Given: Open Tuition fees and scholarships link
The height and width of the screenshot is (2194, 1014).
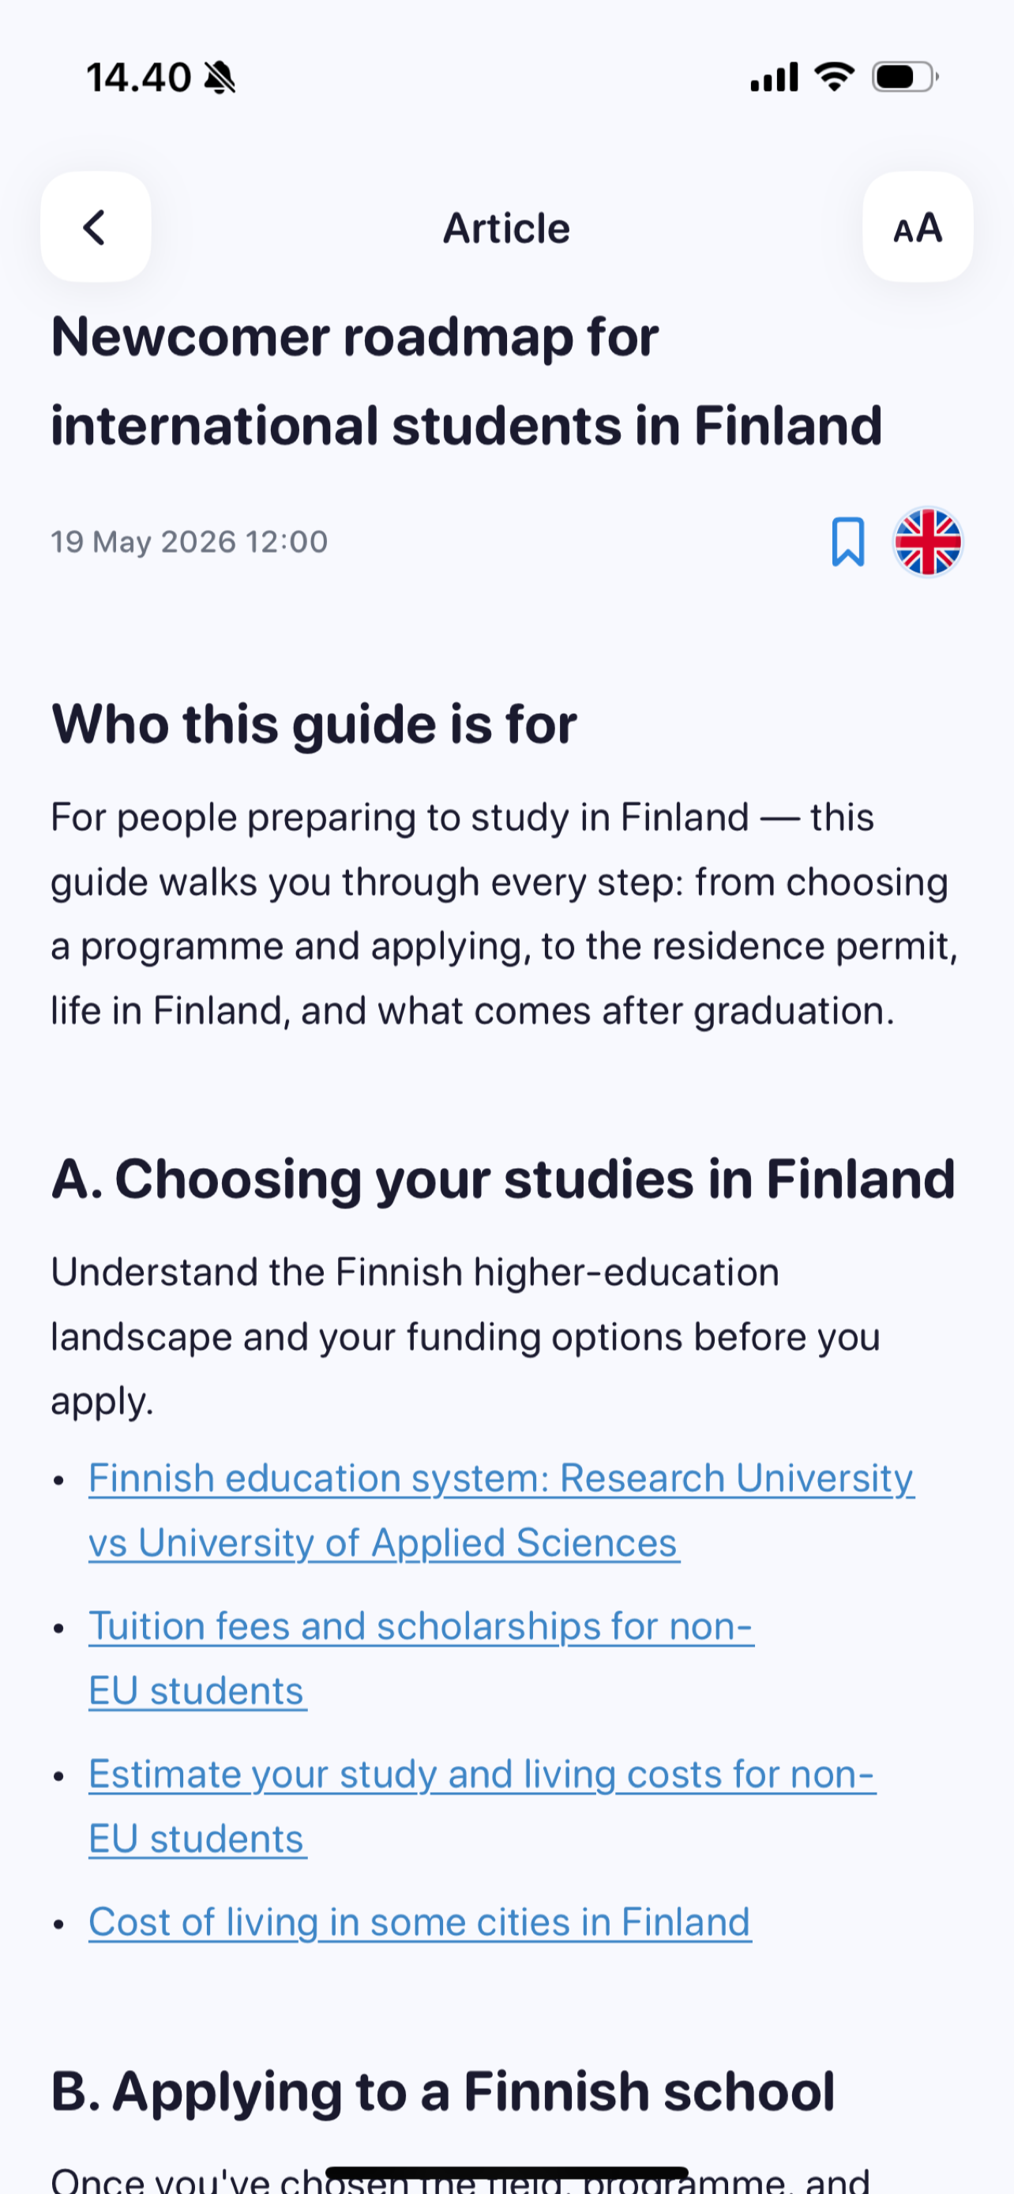Looking at the screenshot, I should 422,1659.
